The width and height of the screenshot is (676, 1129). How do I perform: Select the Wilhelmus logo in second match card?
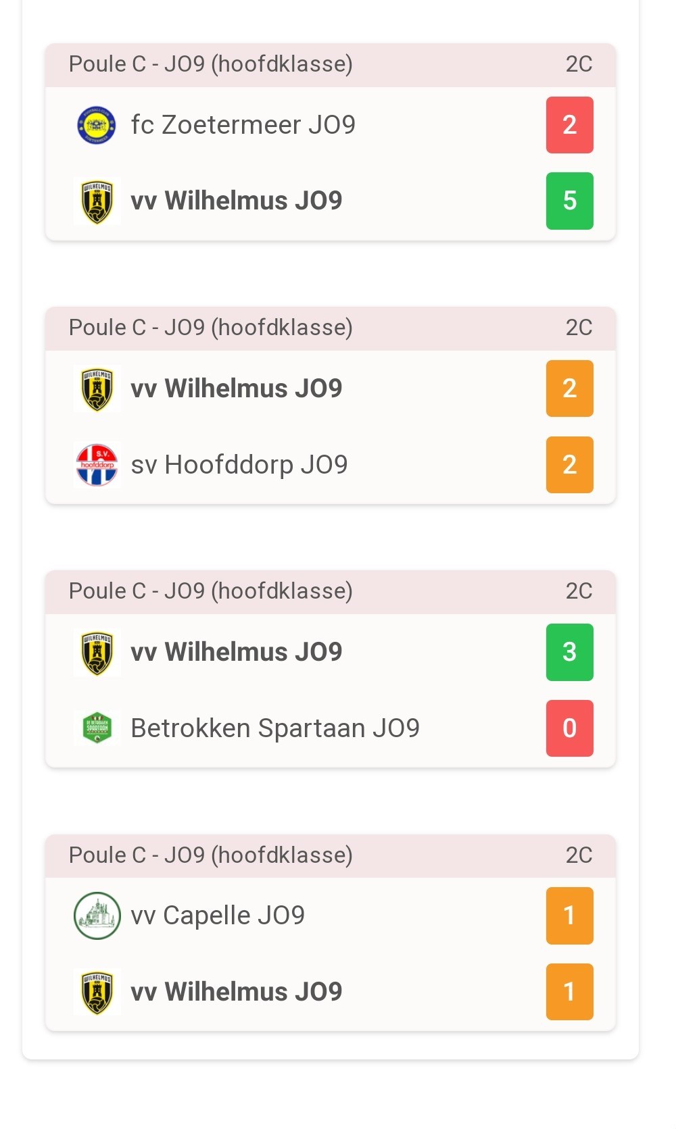[x=97, y=388]
